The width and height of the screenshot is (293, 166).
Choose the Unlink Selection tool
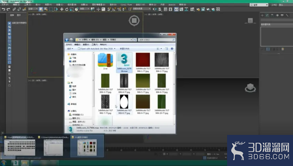19,9
